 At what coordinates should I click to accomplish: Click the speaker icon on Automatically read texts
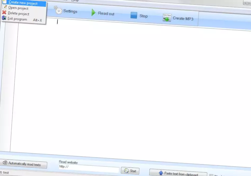click(x=5, y=163)
